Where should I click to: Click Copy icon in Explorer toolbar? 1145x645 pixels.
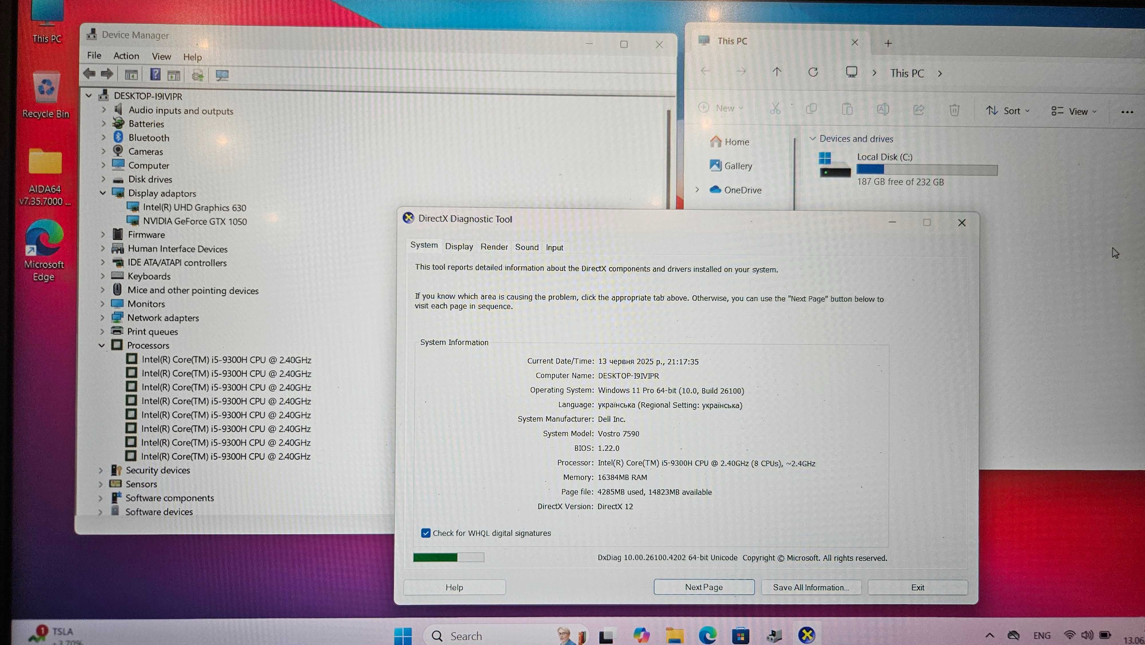(x=811, y=109)
